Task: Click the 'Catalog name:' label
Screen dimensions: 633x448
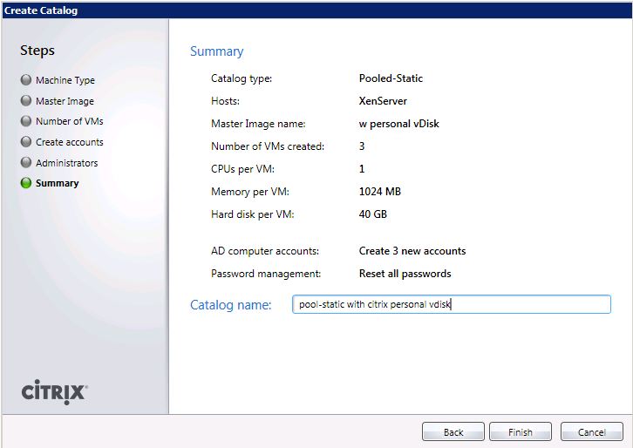Action: click(230, 305)
